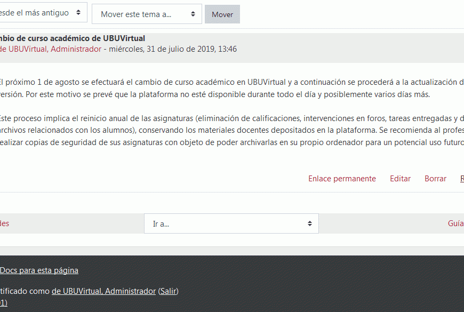Click the line about "copias de seguridad de sus asignaturas"
464x312 pixels.
click(232, 142)
